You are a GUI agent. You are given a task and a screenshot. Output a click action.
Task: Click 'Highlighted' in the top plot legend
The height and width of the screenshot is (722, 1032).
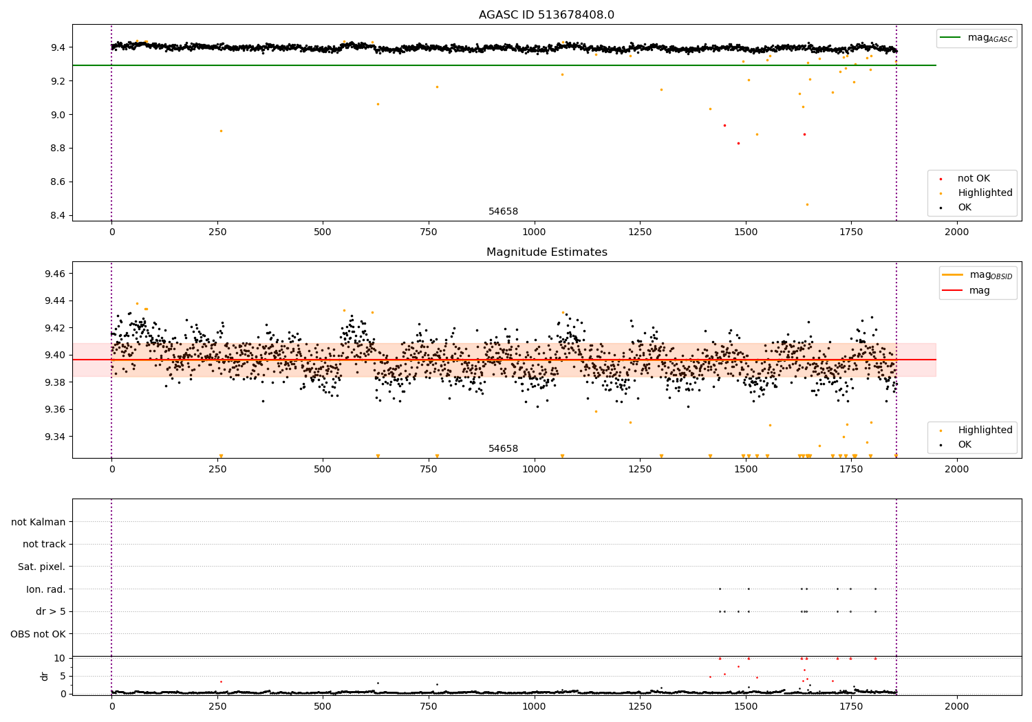[x=985, y=193]
